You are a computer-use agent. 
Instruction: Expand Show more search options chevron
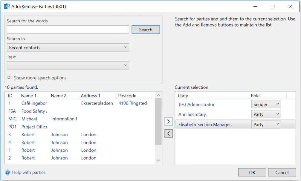coord(9,78)
